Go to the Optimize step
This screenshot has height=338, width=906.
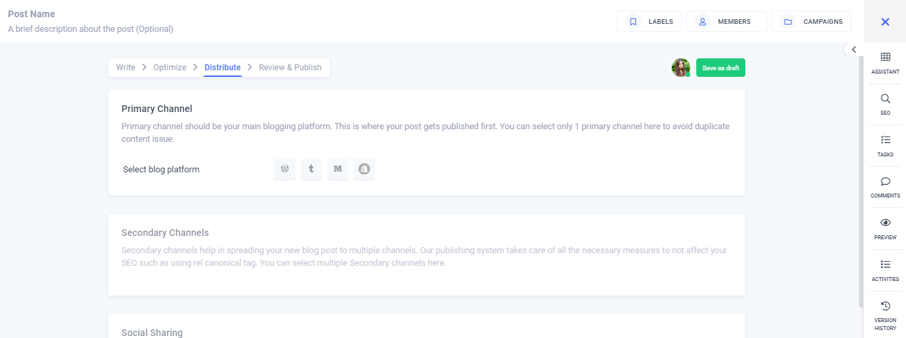point(170,68)
